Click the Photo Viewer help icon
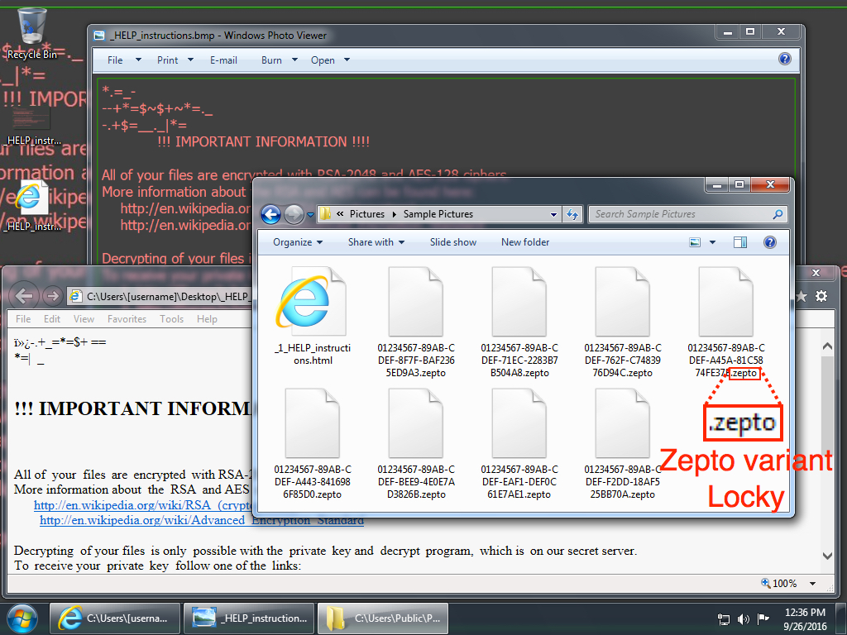Screen dimensions: 847x635 coord(784,59)
